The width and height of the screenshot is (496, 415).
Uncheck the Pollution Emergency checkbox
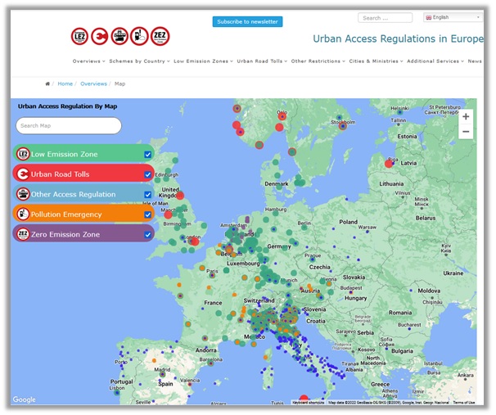click(x=147, y=214)
